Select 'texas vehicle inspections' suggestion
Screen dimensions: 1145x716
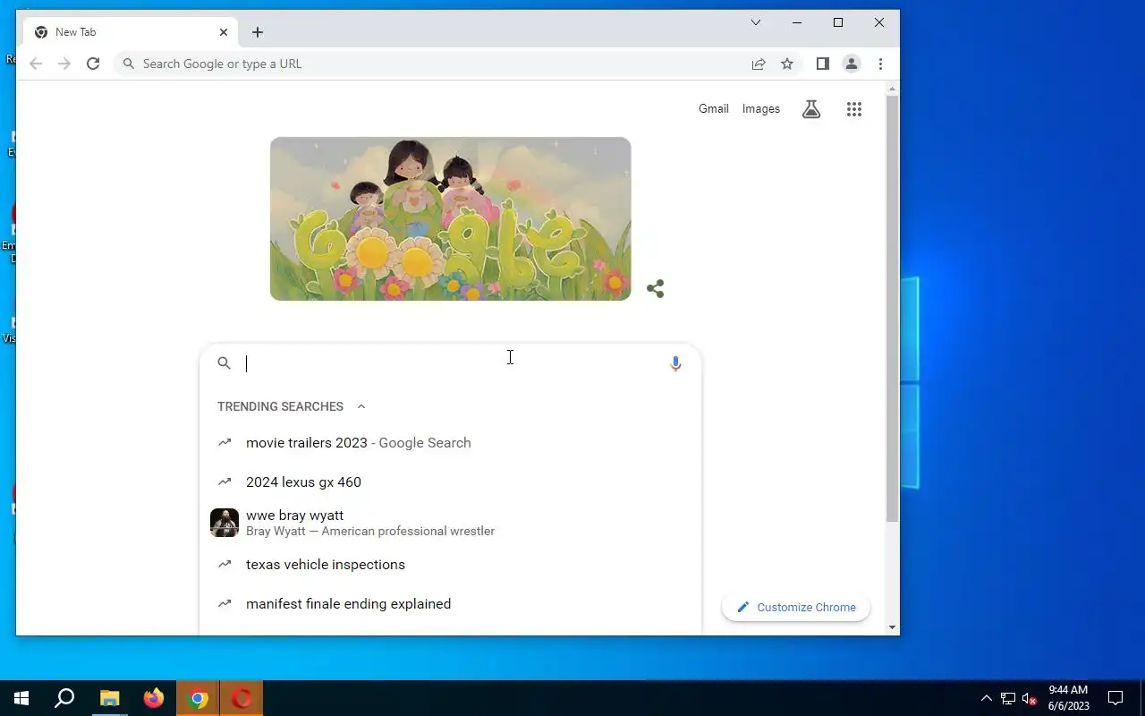[451, 565]
